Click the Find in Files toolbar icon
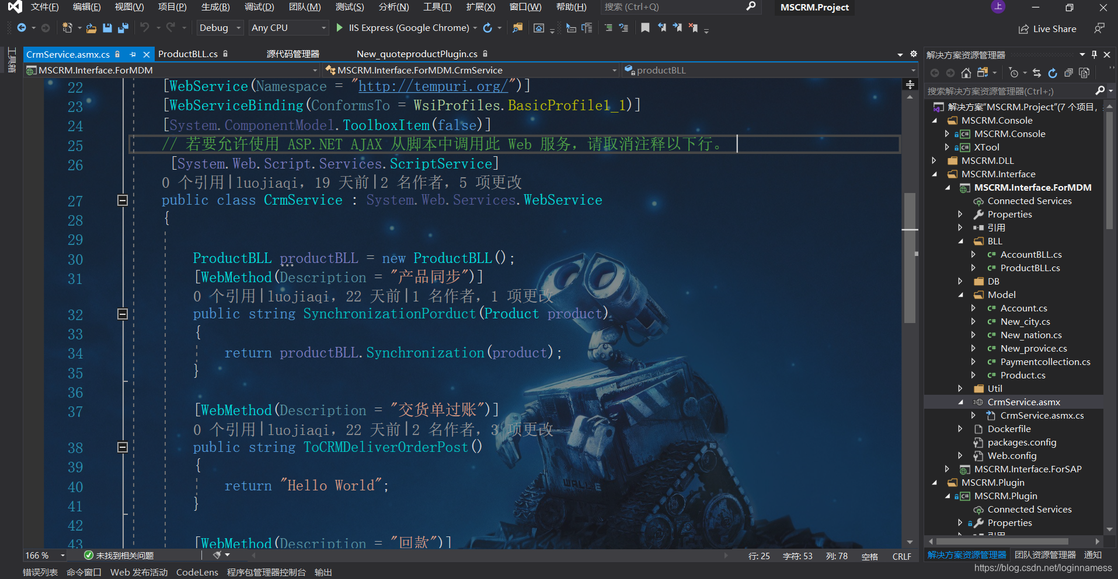The width and height of the screenshot is (1118, 579). (517, 27)
